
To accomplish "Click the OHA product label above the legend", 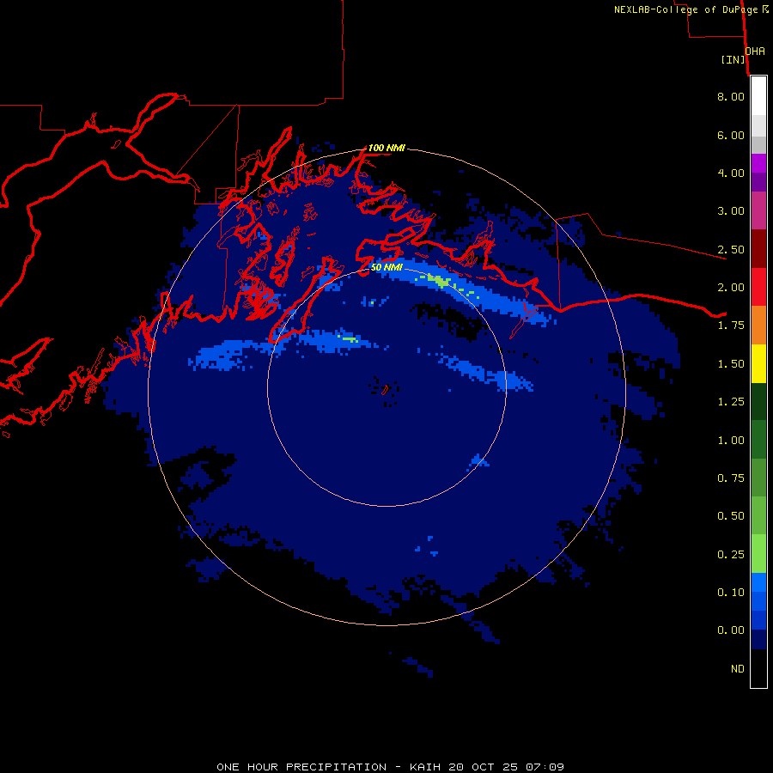I will (755, 52).
